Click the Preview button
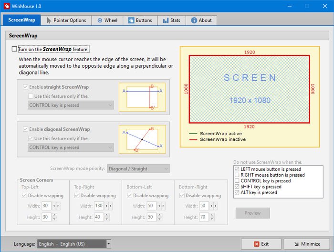 (x=252, y=213)
